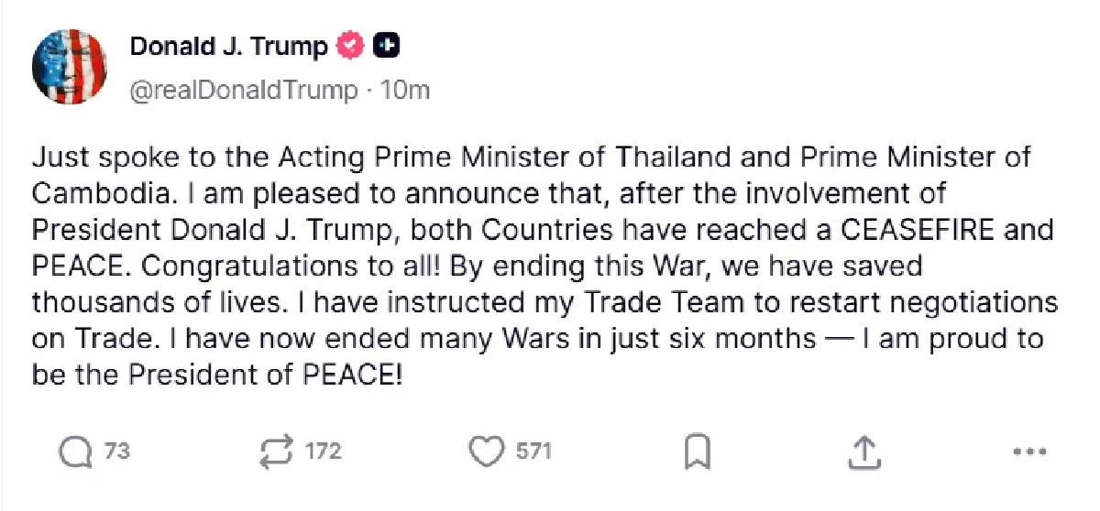Click the 10m post timestamp

(404, 90)
